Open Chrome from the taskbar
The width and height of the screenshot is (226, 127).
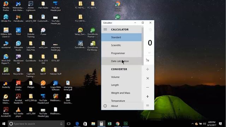click(118, 124)
